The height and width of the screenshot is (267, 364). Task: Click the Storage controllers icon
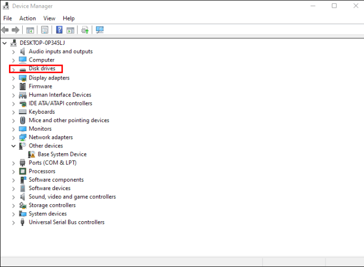pyautogui.click(x=23, y=205)
